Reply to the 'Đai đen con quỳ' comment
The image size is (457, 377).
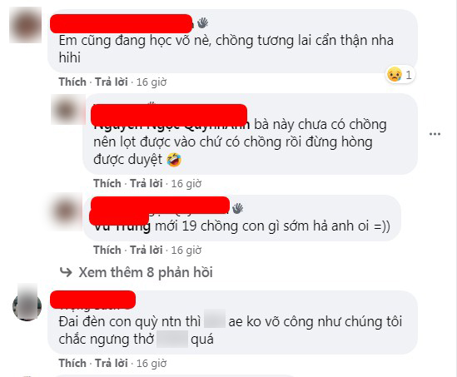(112, 364)
